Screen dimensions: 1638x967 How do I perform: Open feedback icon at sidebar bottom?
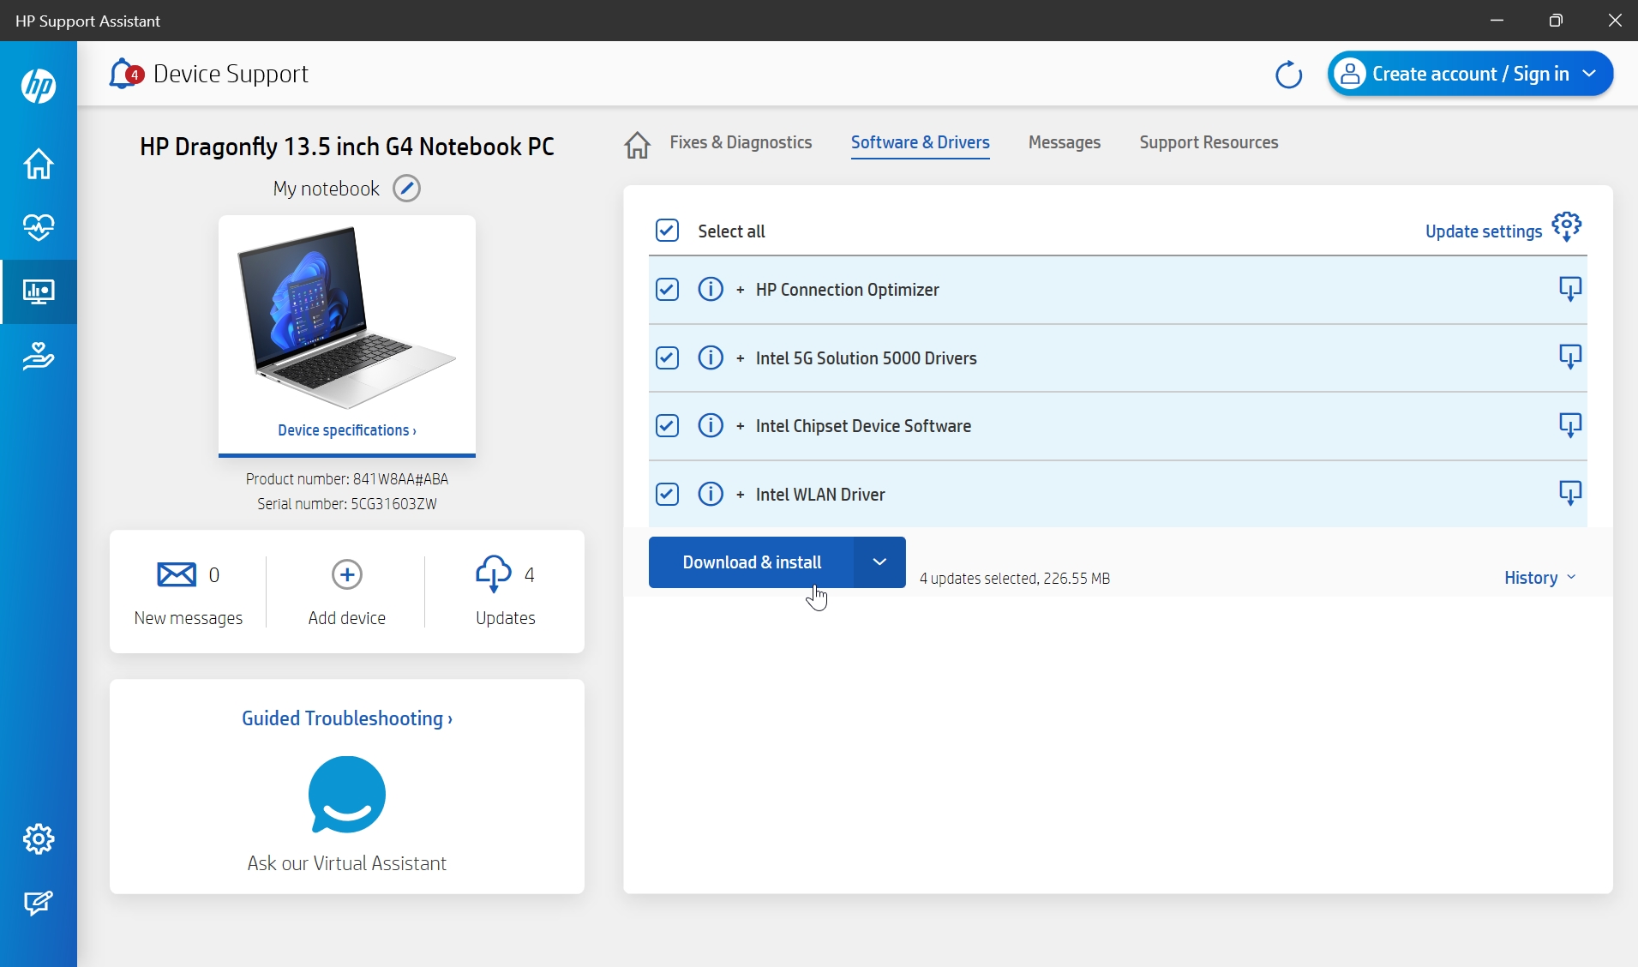click(x=39, y=903)
